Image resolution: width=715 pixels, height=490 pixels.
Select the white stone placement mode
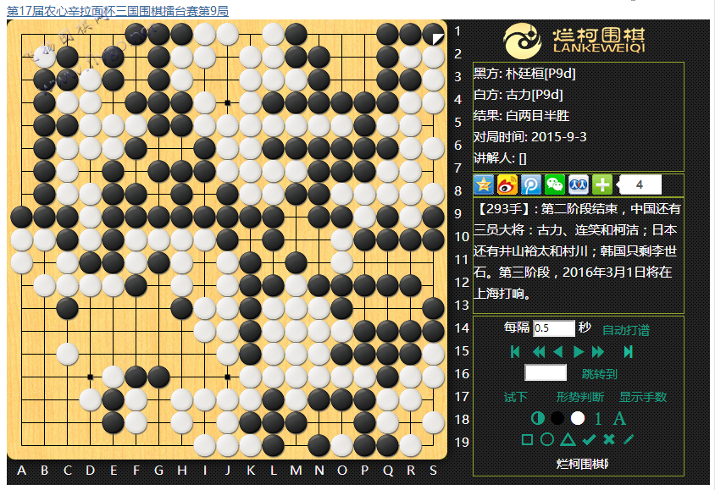click(x=578, y=418)
